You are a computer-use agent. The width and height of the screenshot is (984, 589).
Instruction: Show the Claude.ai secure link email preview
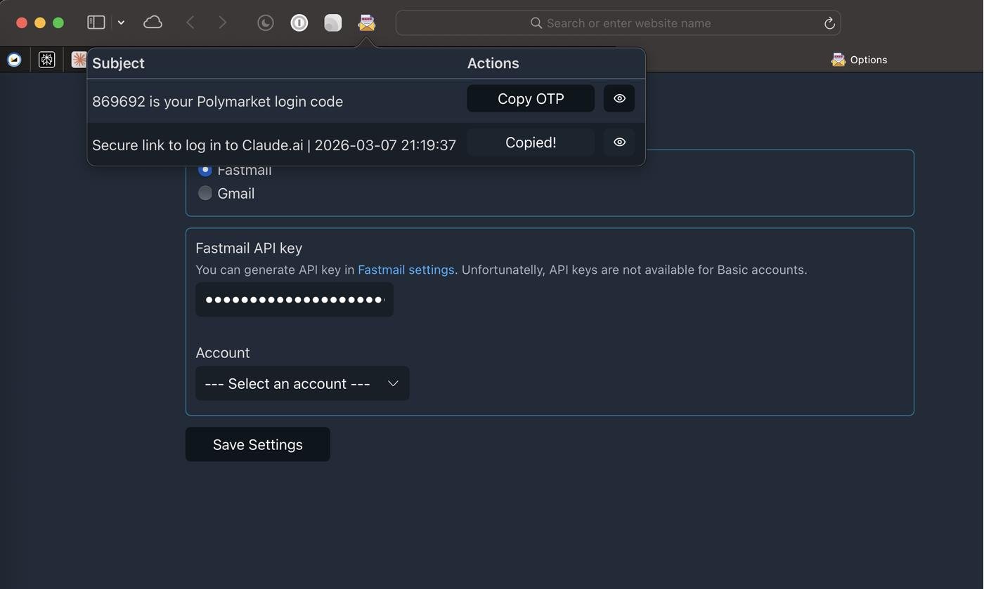619,143
